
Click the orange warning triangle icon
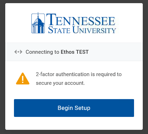[x=23, y=79]
